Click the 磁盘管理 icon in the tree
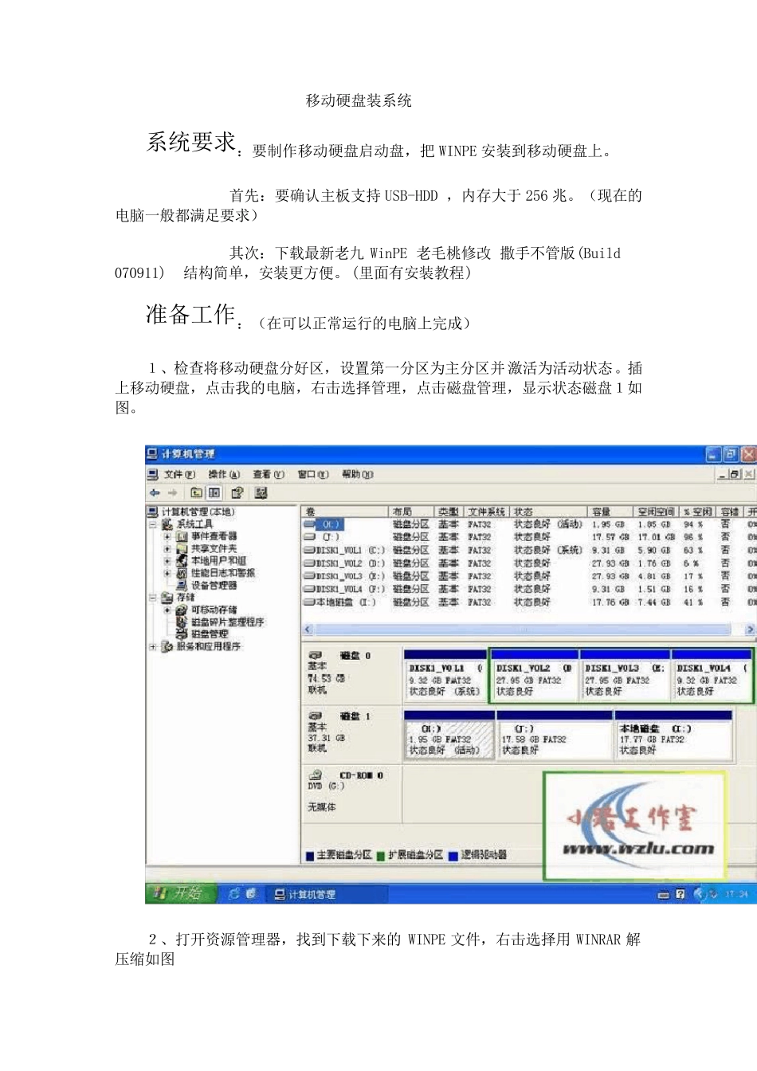The height and width of the screenshot is (1071, 757). (x=182, y=634)
